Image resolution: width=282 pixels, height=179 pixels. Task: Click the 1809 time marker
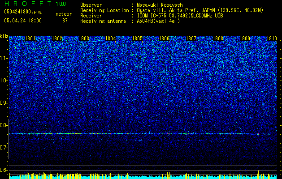click(x=245, y=38)
